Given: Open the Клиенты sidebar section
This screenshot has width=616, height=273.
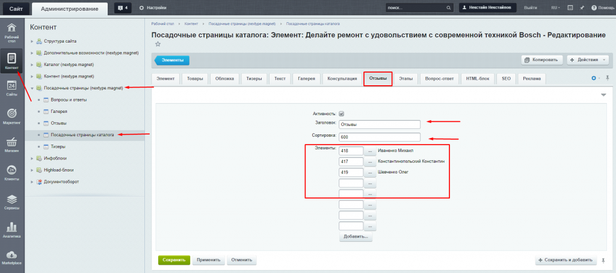Looking at the screenshot, I should pyautogui.click(x=12, y=173).
